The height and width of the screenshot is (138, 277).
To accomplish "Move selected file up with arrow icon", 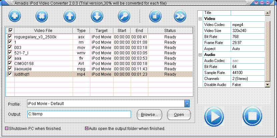I will pos(70,16).
